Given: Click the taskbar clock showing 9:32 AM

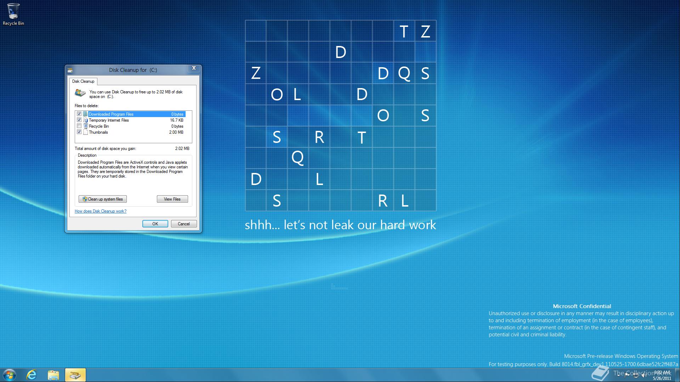Looking at the screenshot, I should tap(662, 375).
